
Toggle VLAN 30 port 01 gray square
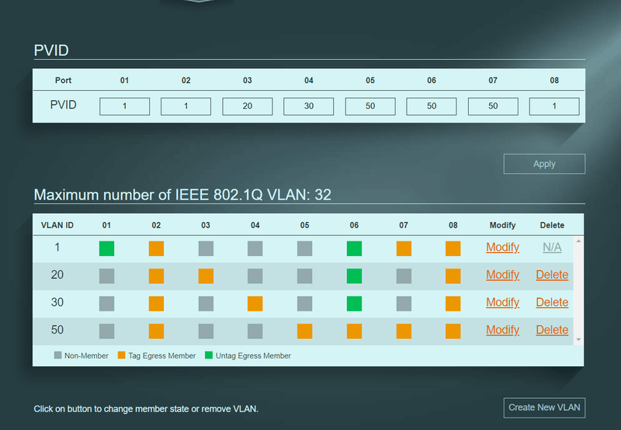[x=106, y=303]
